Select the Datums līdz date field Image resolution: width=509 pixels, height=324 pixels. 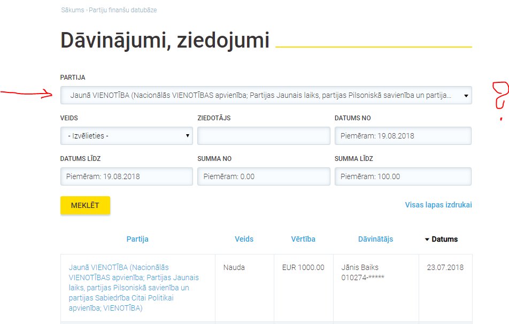click(127, 176)
